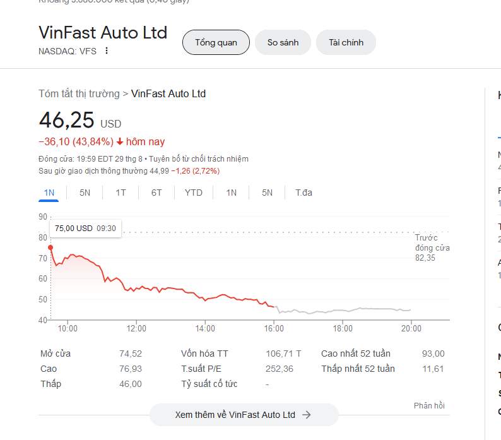This screenshot has height=440, width=501.
Task: Open the Tài chính tab
Action: (x=346, y=43)
